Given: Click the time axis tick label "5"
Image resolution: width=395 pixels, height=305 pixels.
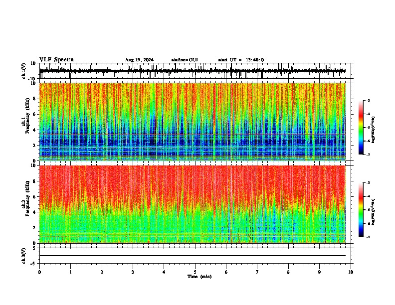Looking at the screenshot, I should click(x=195, y=272).
